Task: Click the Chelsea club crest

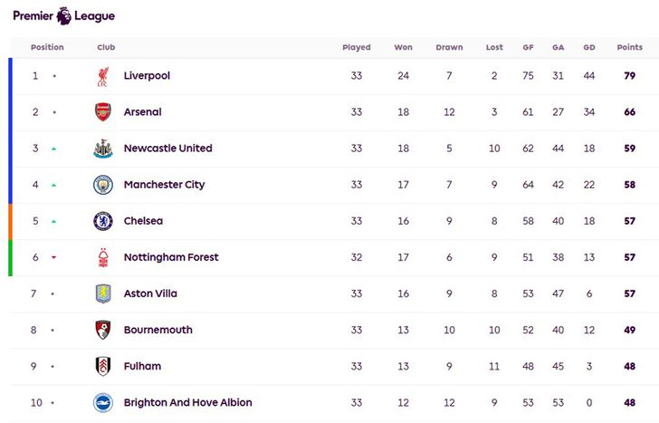Action: [x=103, y=221]
